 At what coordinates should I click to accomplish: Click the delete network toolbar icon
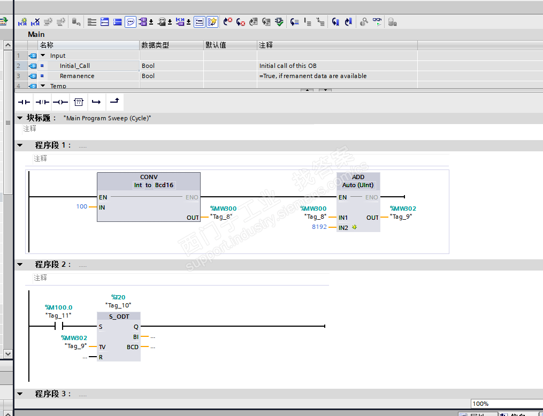tap(35, 22)
